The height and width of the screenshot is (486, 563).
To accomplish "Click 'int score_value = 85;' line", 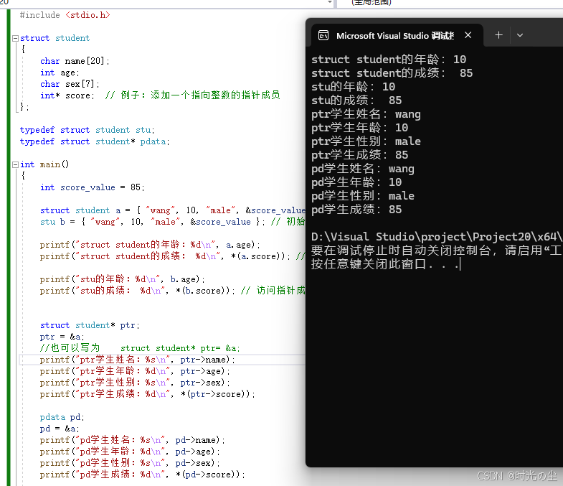I will (x=93, y=187).
